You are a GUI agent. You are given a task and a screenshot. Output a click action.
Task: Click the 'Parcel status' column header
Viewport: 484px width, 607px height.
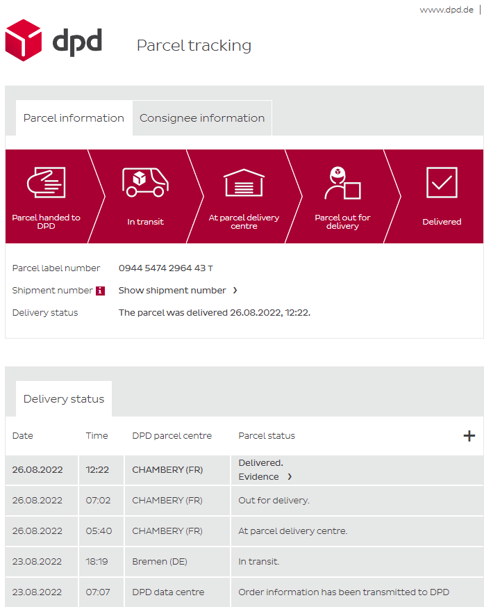(x=267, y=436)
